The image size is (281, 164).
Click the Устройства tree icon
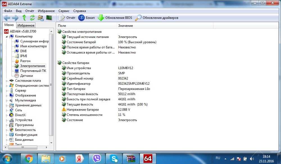click(12, 120)
